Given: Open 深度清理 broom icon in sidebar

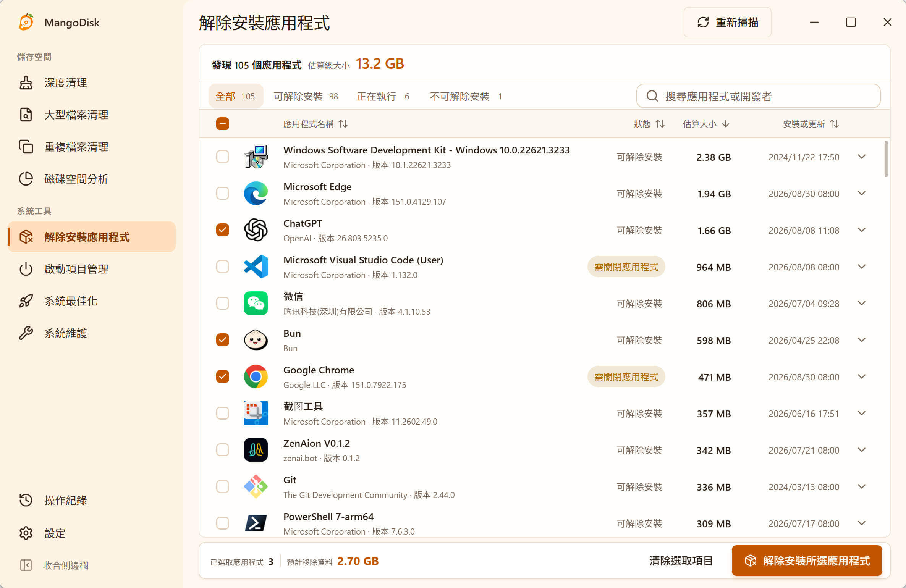Looking at the screenshot, I should point(26,83).
